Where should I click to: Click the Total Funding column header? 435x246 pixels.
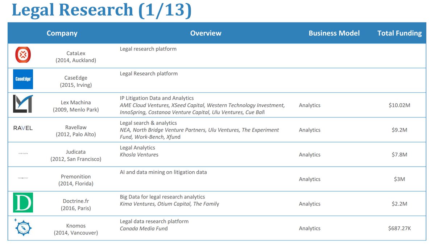pos(400,33)
